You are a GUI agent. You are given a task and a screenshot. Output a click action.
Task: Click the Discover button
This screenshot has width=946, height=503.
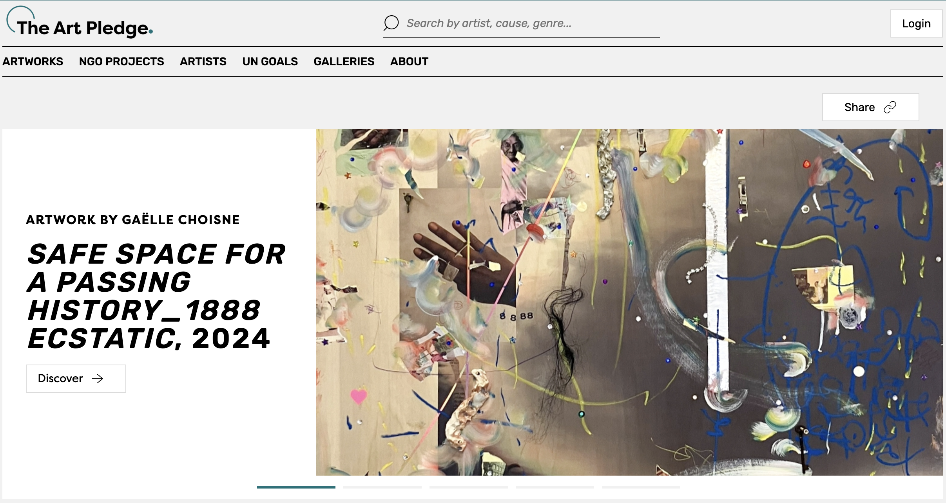(x=76, y=379)
